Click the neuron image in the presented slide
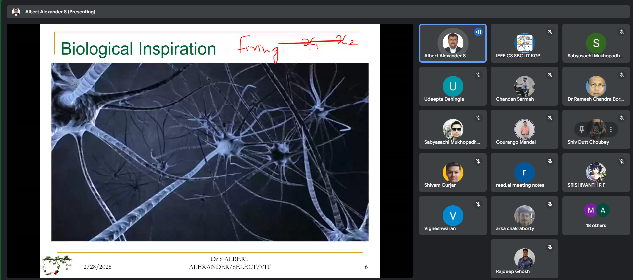This screenshot has width=633, height=280. [210, 152]
